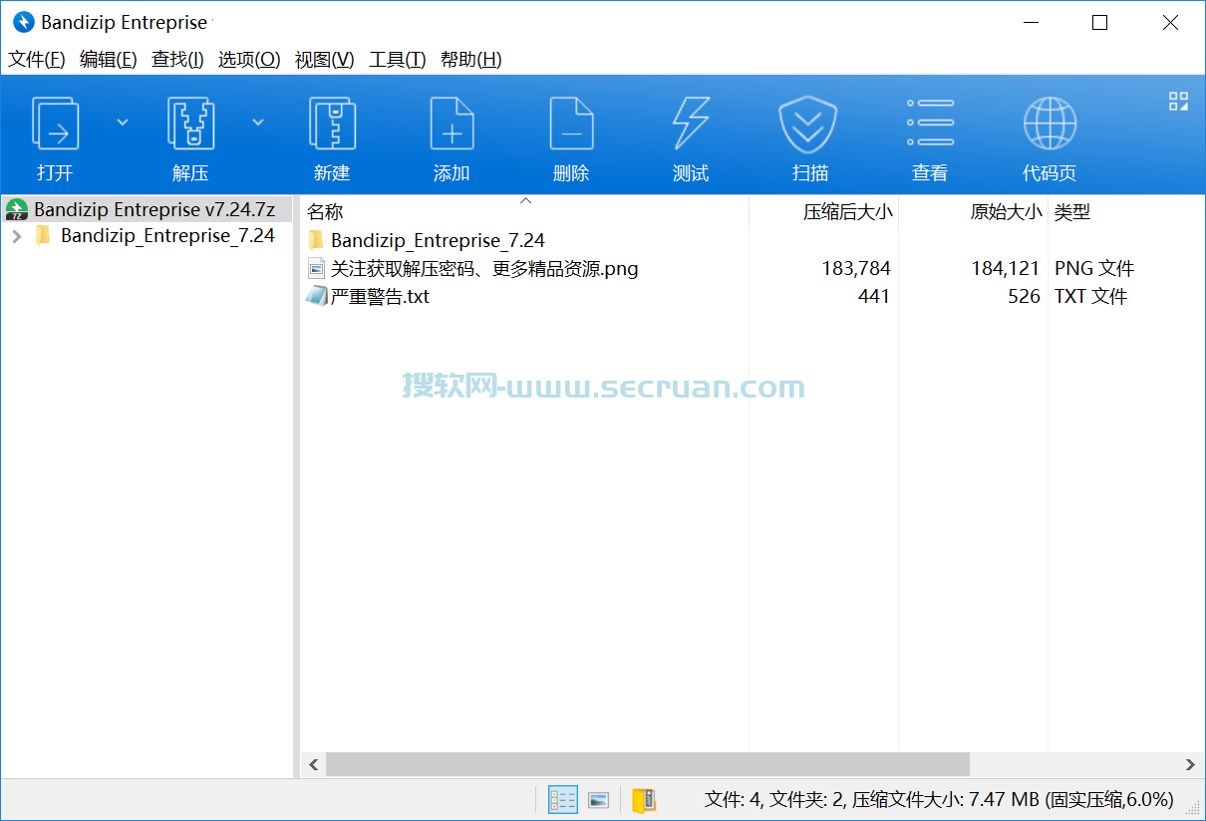
Task: Click the Extract (解压) toolbar icon
Action: click(190, 124)
